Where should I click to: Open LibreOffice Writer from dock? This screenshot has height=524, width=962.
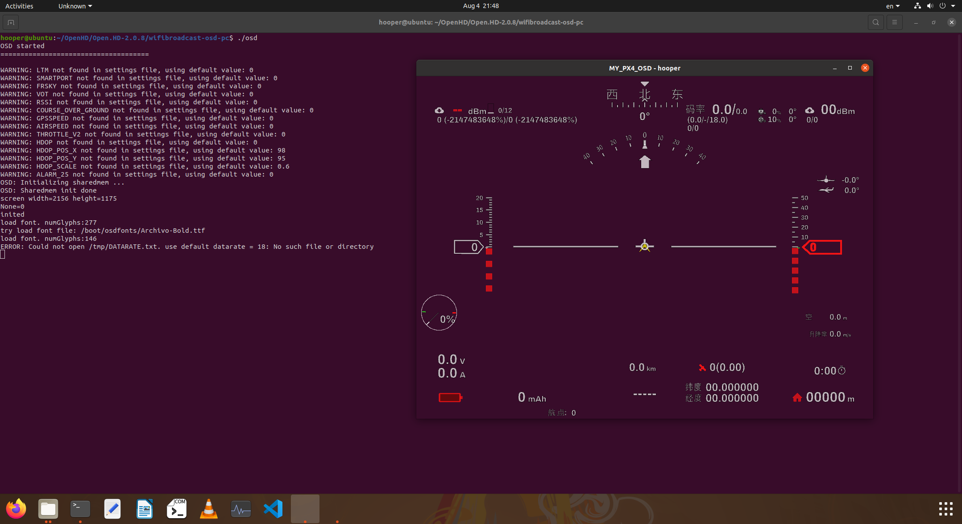(x=145, y=509)
